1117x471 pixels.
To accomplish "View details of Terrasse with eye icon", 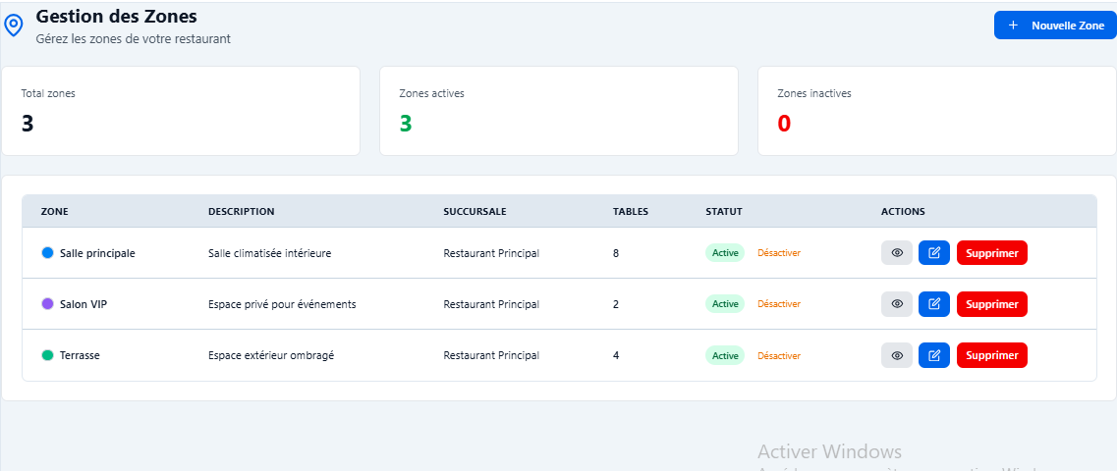I will tap(897, 355).
